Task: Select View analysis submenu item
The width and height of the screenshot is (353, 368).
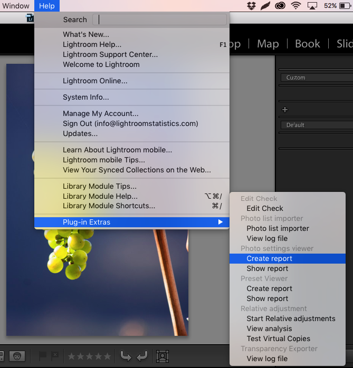Action: coord(288,328)
